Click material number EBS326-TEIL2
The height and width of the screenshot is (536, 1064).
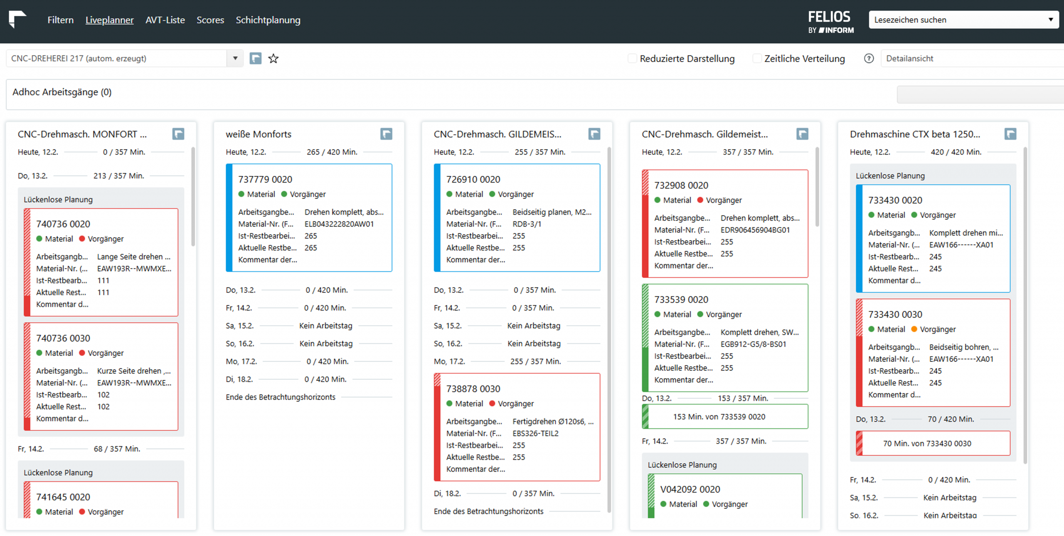(535, 433)
